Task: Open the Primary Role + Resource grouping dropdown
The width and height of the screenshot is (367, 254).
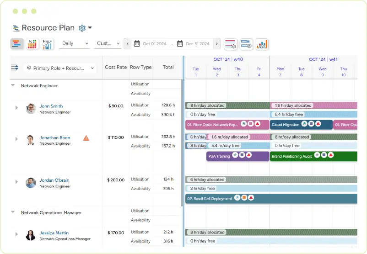Action: (60, 68)
